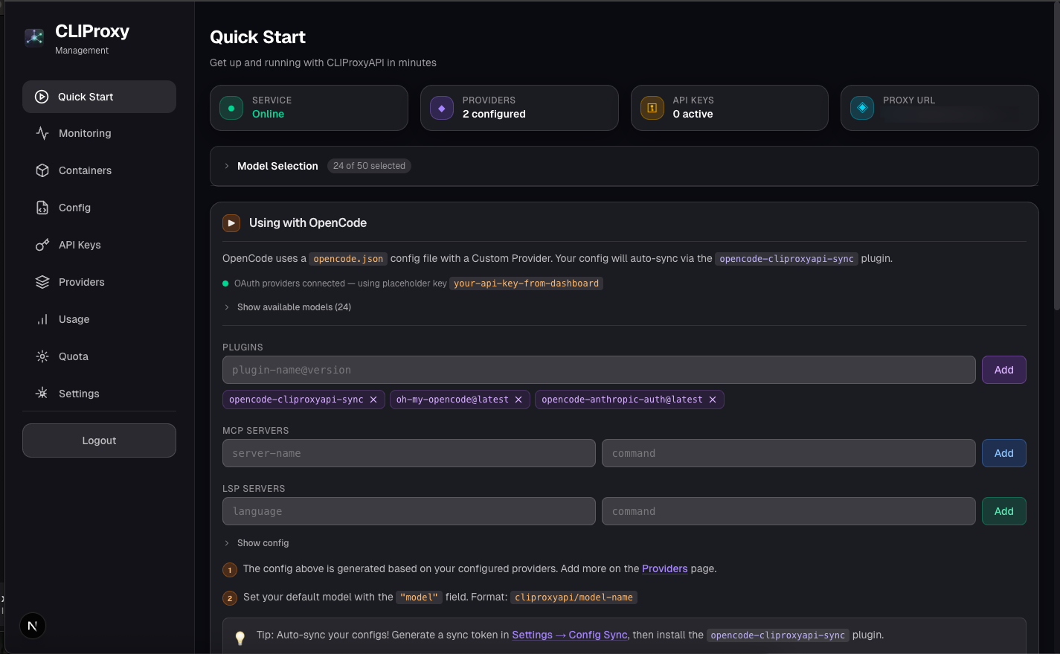
Task: Click the green Service status icon
Action: 231,108
